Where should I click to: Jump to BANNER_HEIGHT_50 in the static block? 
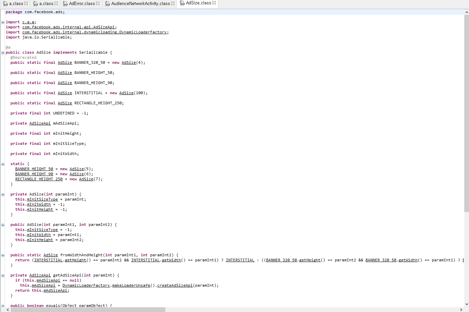point(34,169)
